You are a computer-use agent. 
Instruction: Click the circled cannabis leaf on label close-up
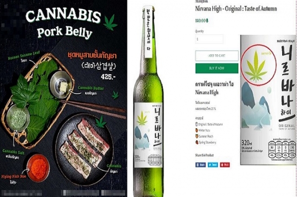[x=256, y=64]
